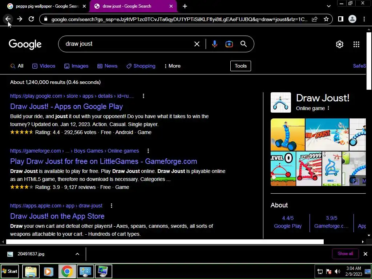Go back using the browser back arrow

pos(8,19)
